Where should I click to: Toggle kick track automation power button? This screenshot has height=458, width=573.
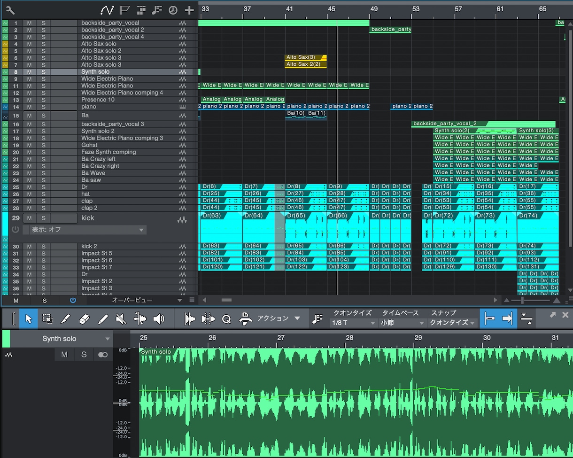(15, 230)
